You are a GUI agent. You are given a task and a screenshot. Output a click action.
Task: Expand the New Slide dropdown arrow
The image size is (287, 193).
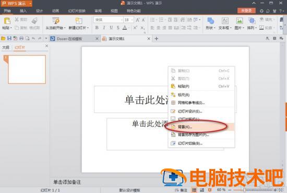[x=88, y=28]
